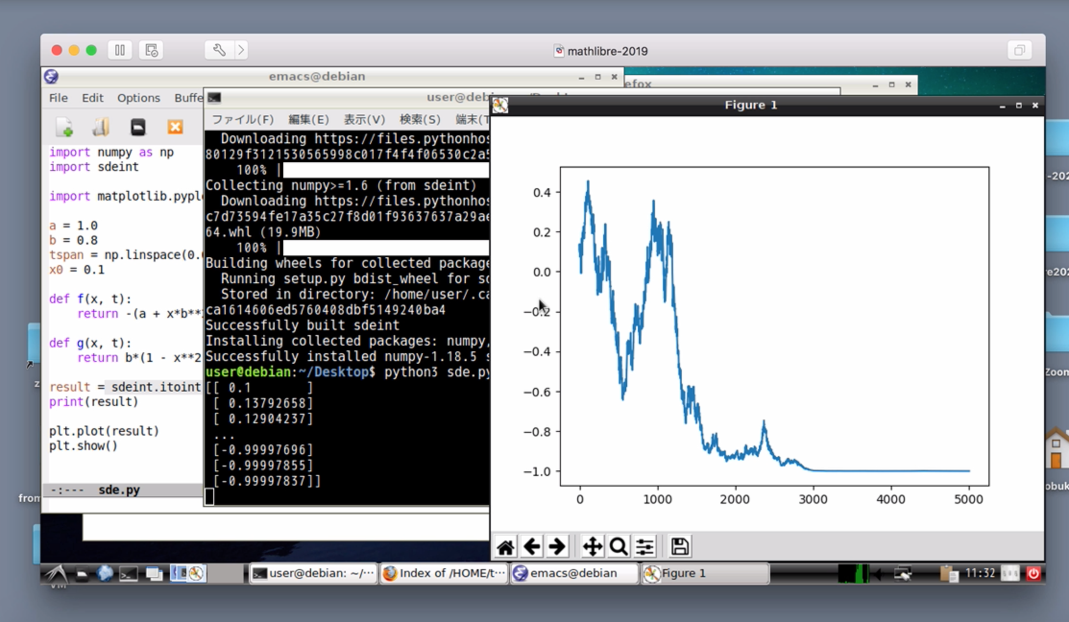Click the network connection tray icon

(x=902, y=574)
